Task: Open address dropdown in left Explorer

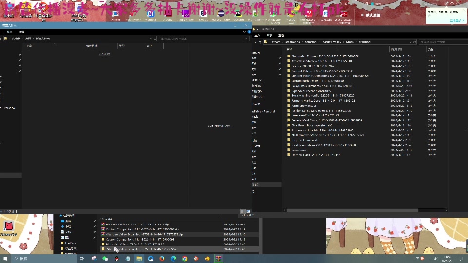Action: [151, 38]
